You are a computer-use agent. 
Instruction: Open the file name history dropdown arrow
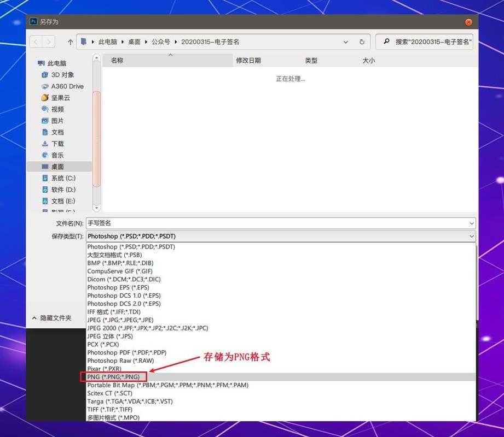(x=470, y=223)
